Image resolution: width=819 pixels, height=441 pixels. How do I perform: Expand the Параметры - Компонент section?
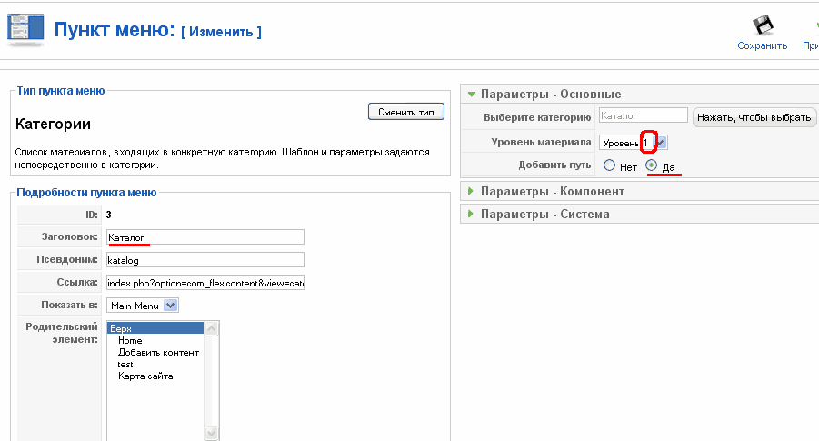coord(552,191)
